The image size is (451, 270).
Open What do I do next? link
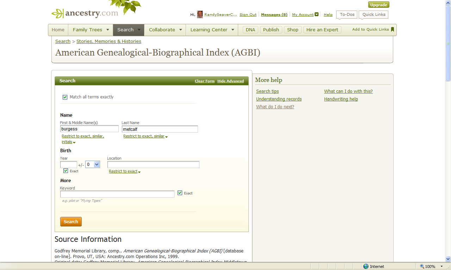click(x=275, y=107)
